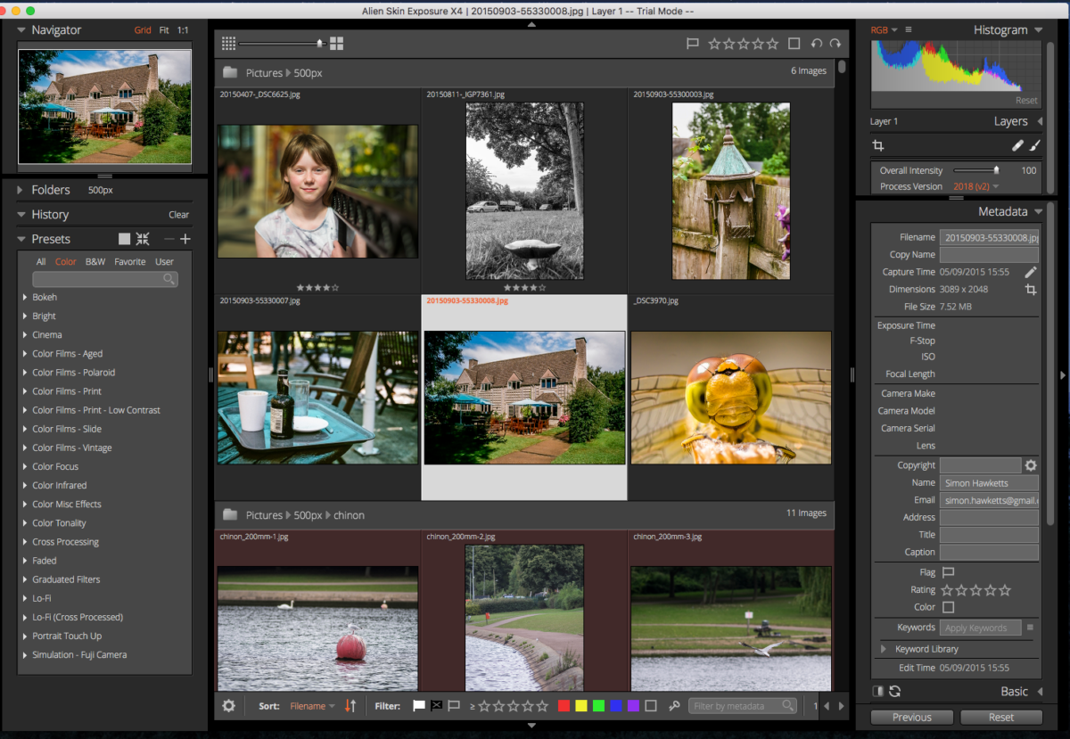This screenshot has height=739, width=1070.
Task: Open copyright settings gear icon
Action: tap(1031, 465)
